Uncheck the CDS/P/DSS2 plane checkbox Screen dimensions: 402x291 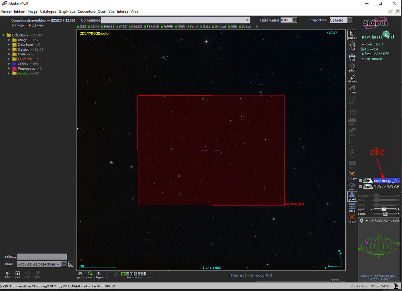361,186
